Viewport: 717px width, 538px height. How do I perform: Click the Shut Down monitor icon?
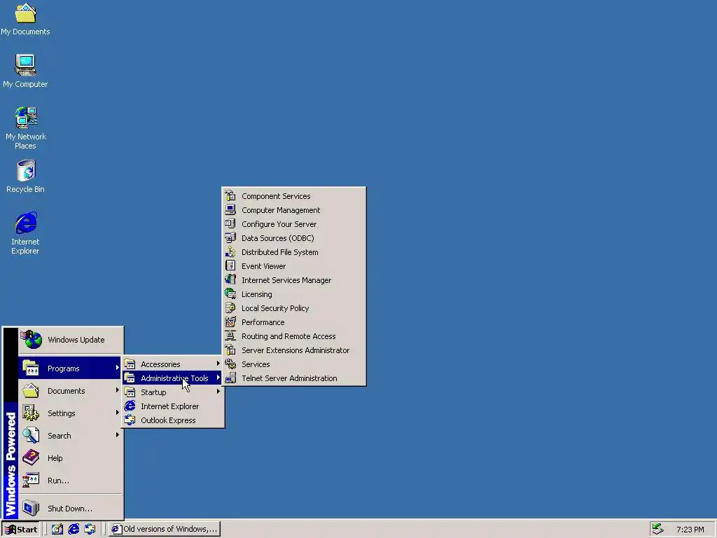pos(31,509)
